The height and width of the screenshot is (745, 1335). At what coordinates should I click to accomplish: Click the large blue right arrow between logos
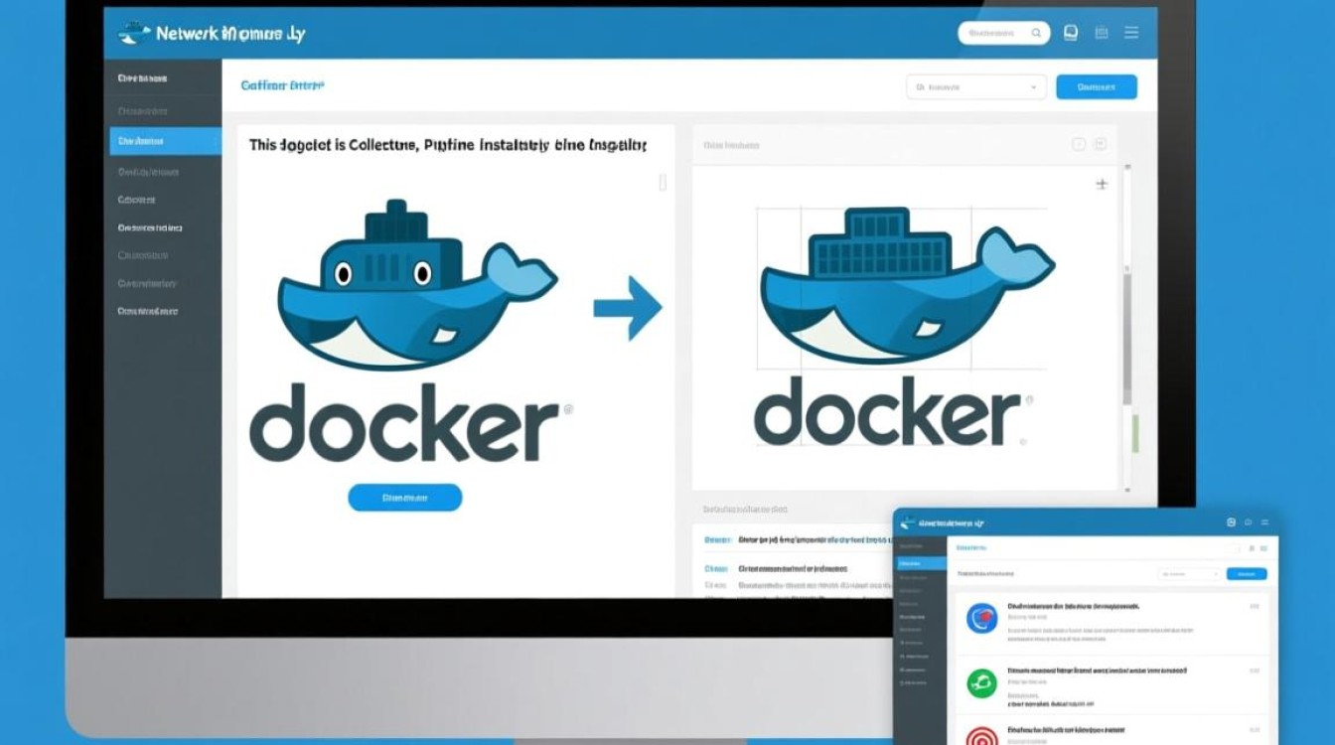pyautogui.click(x=628, y=308)
